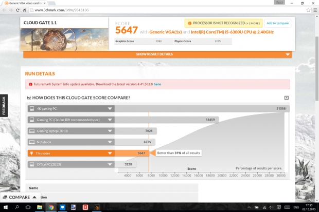Open the browser home page
Screen dimensions: 319x212
tap(24, 10)
